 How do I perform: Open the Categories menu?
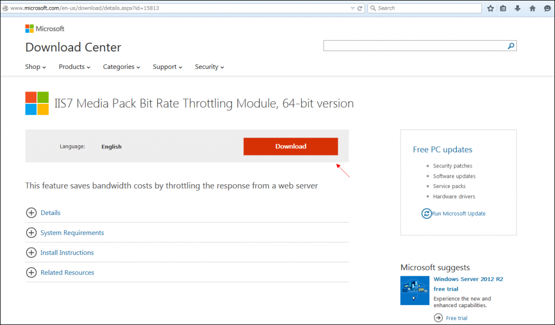[x=121, y=67]
